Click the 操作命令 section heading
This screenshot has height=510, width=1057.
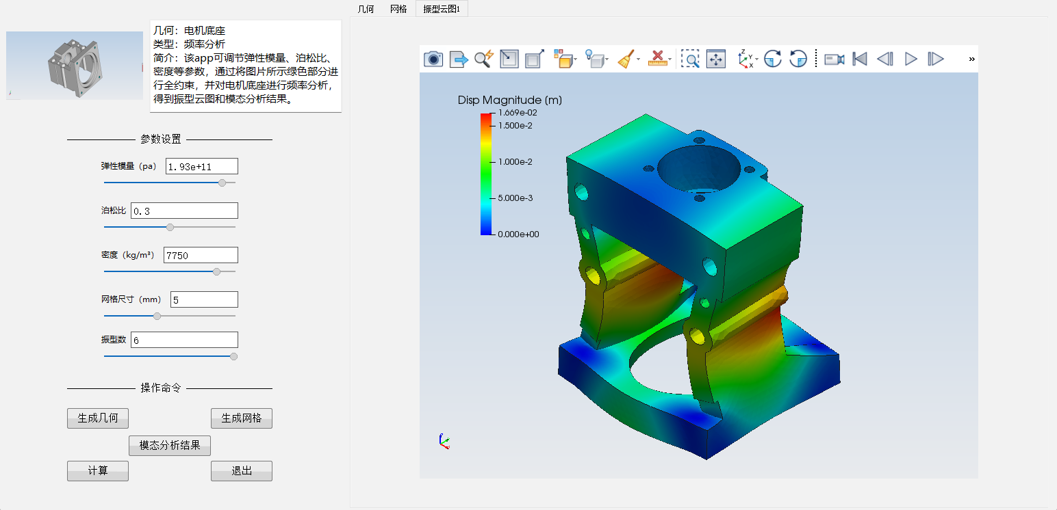(x=161, y=388)
